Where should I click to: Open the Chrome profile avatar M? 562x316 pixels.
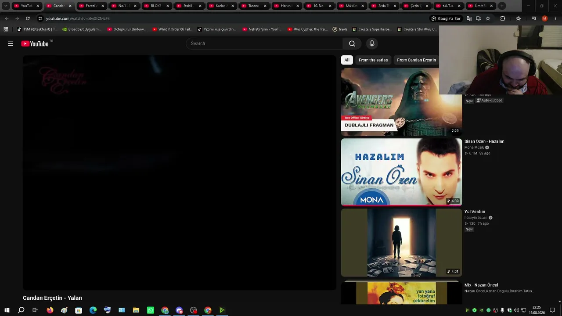544,18
